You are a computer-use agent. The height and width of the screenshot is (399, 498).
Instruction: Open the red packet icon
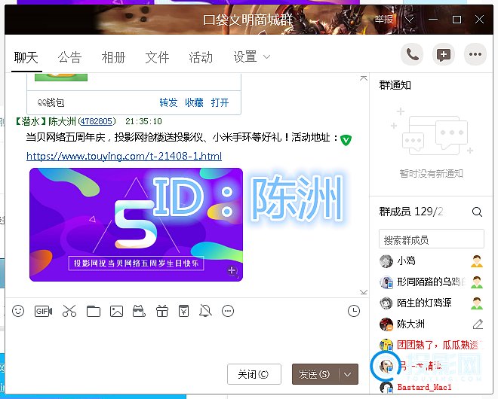click(x=183, y=311)
